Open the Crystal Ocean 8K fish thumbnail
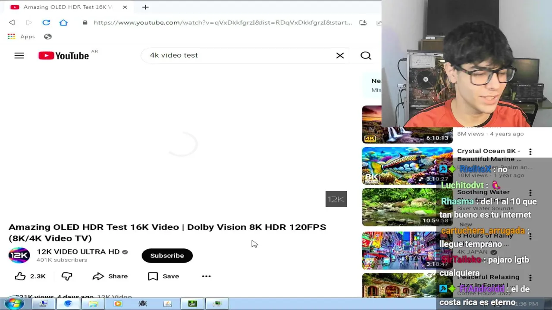Viewport: 552px width, 310px height. pyautogui.click(x=407, y=166)
